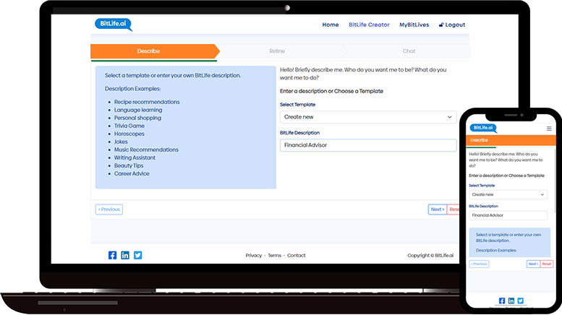Click the Reset button on the laptop
The height and width of the screenshot is (315, 562).
pos(454,210)
